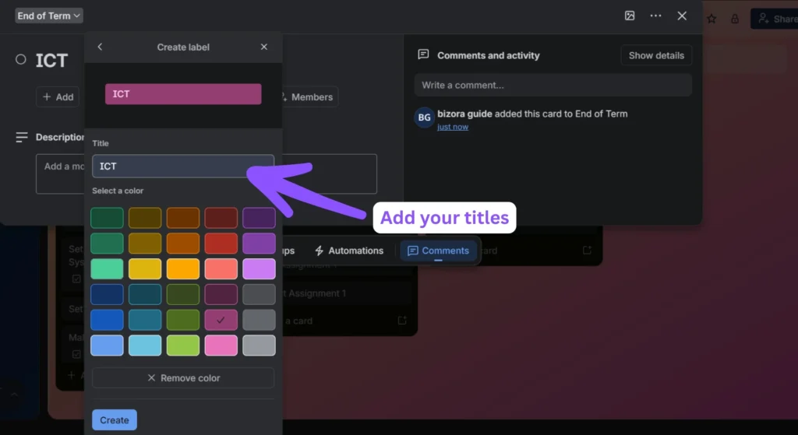Select the medium sky teal swatch
This screenshot has height=435, width=798.
[x=145, y=320]
